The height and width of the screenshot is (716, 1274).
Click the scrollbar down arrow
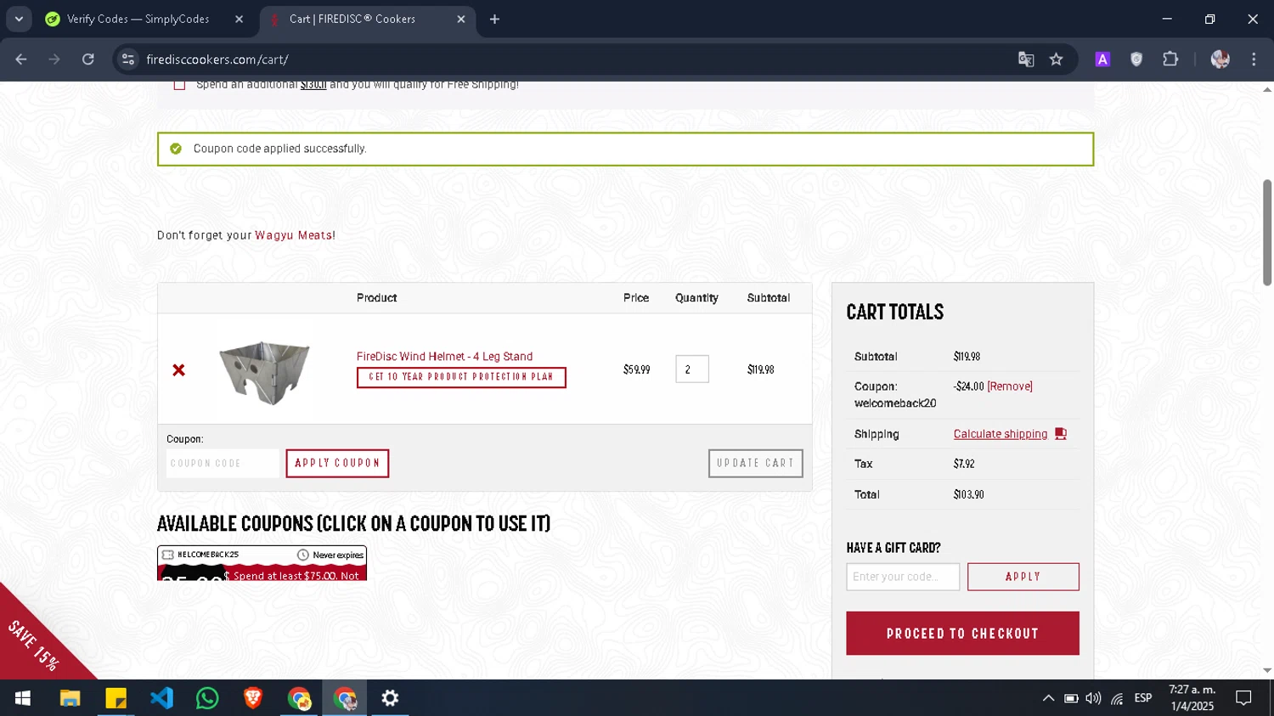1267,671
